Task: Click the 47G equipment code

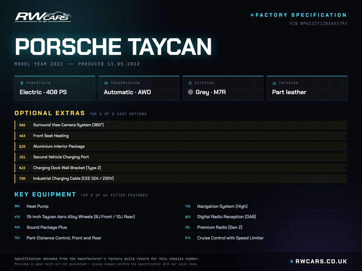Action: 17,217
